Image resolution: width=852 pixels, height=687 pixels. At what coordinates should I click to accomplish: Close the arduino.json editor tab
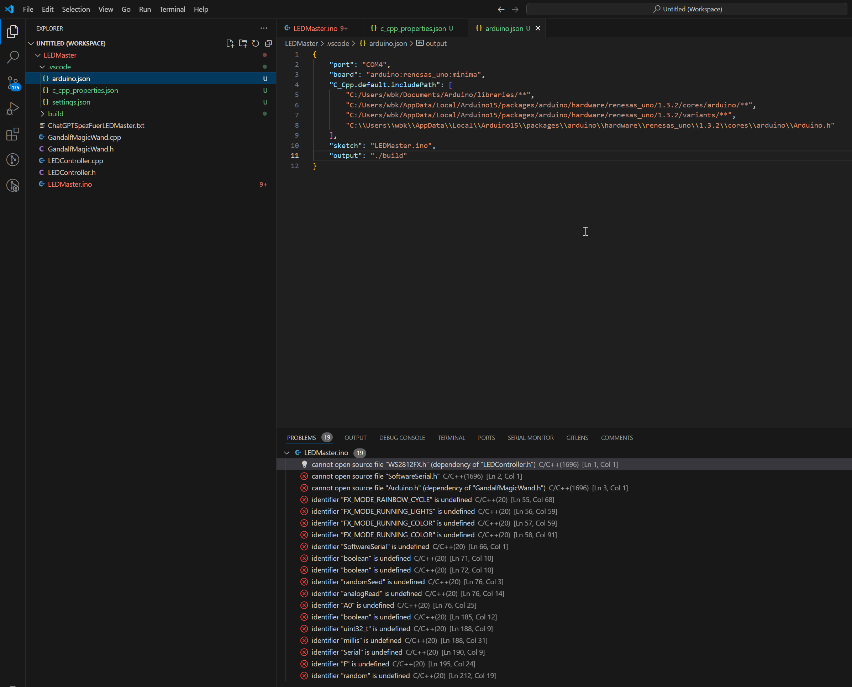537,28
